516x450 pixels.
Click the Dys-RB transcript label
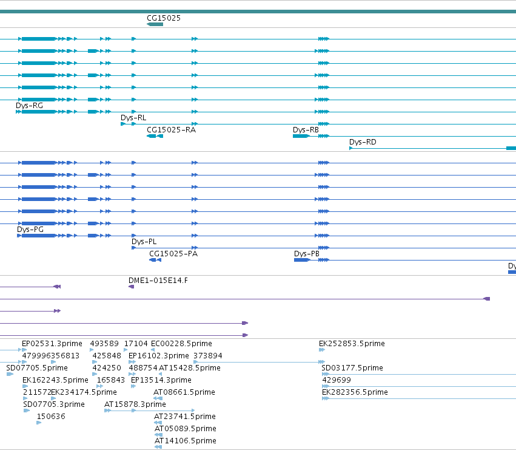click(x=306, y=130)
